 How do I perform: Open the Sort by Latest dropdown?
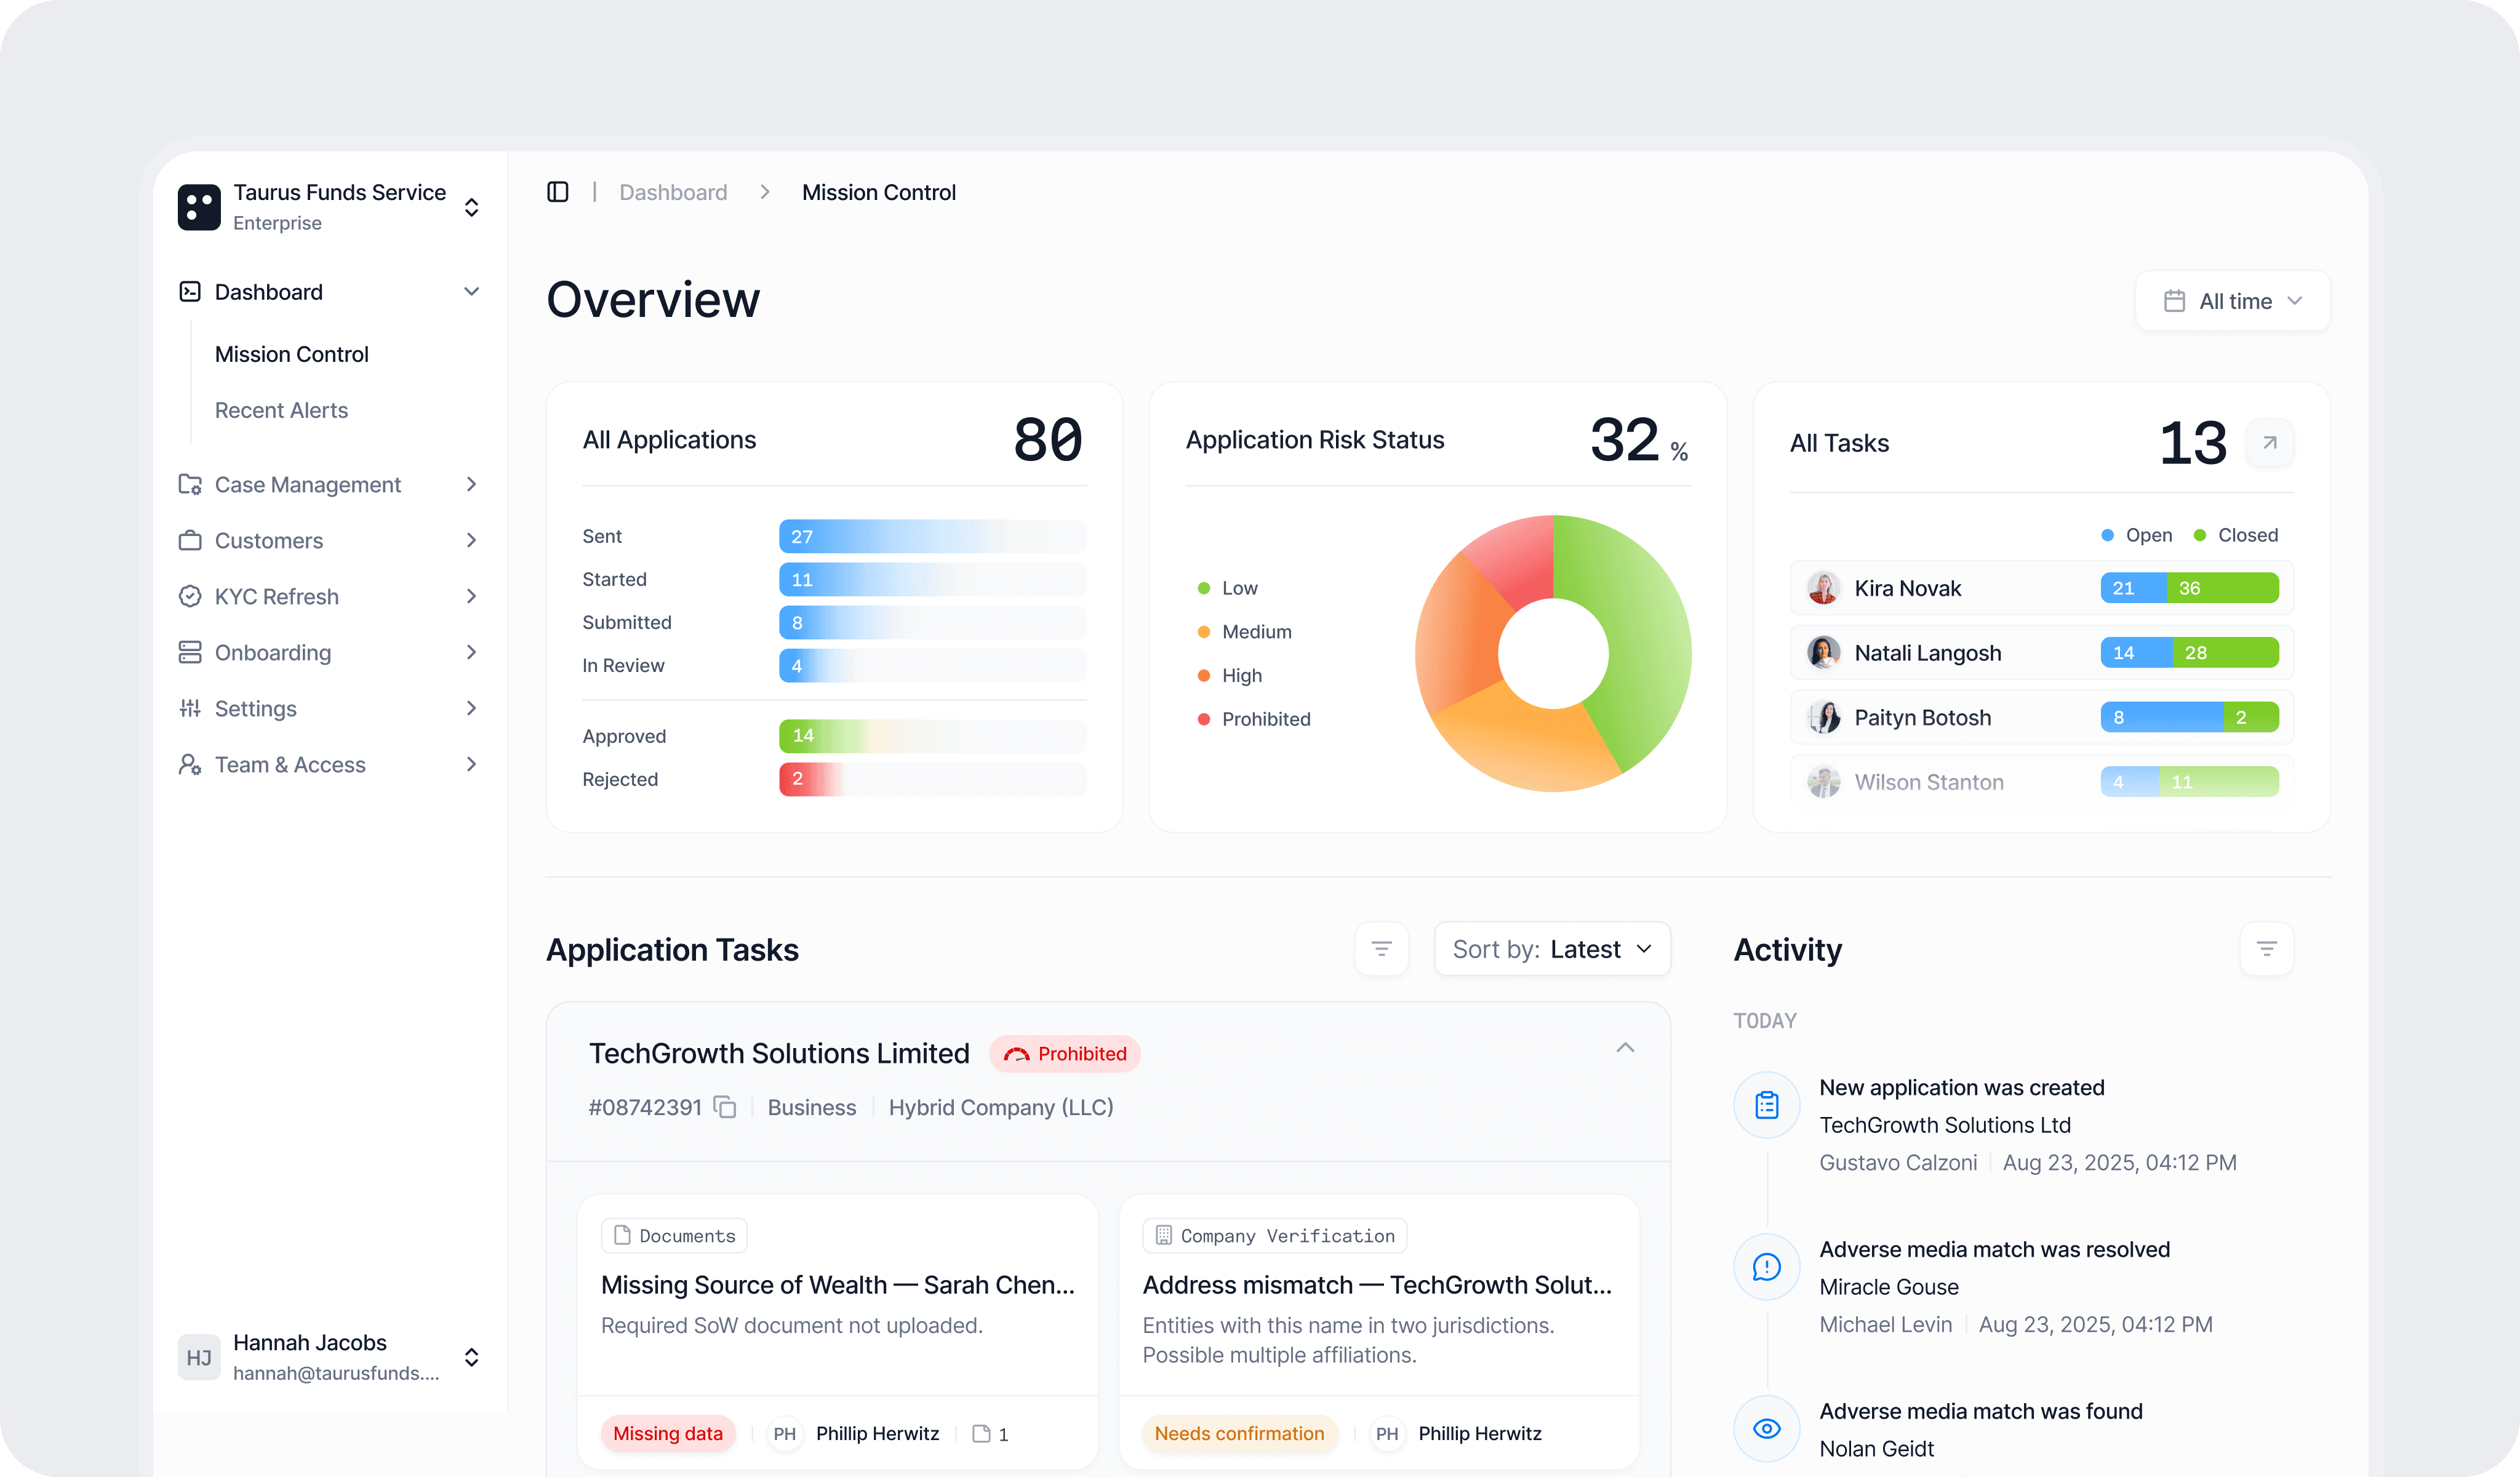[1552, 949]
